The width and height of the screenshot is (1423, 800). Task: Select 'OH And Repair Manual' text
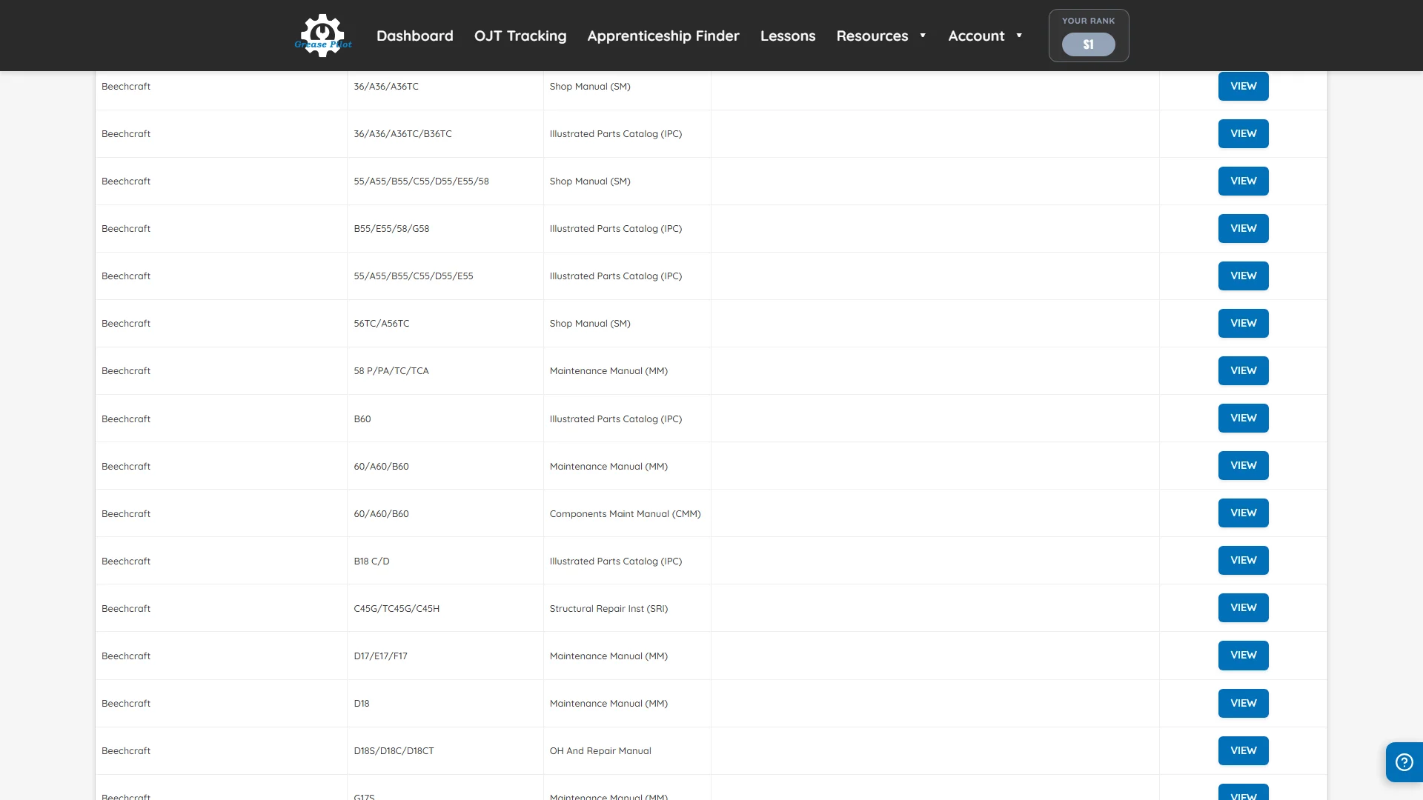tap(600, 751)
